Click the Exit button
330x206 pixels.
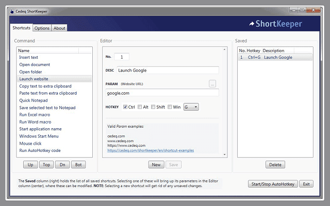[x=306, y=184]
